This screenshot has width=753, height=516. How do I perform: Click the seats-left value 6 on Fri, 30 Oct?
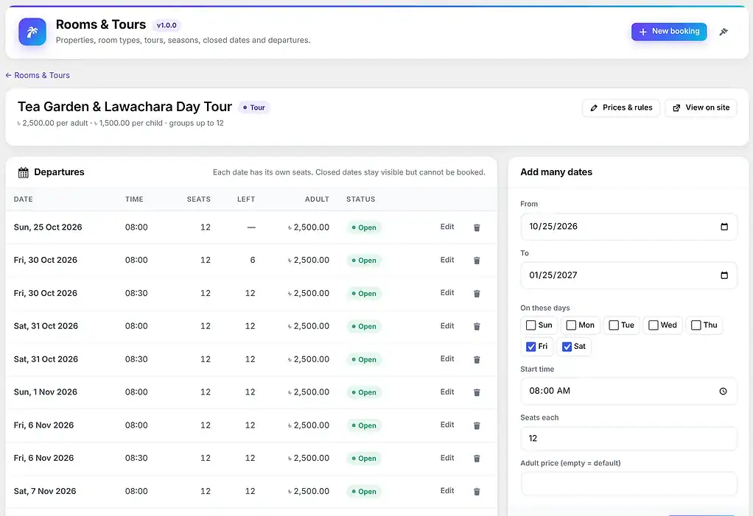(x=253, y=261)
